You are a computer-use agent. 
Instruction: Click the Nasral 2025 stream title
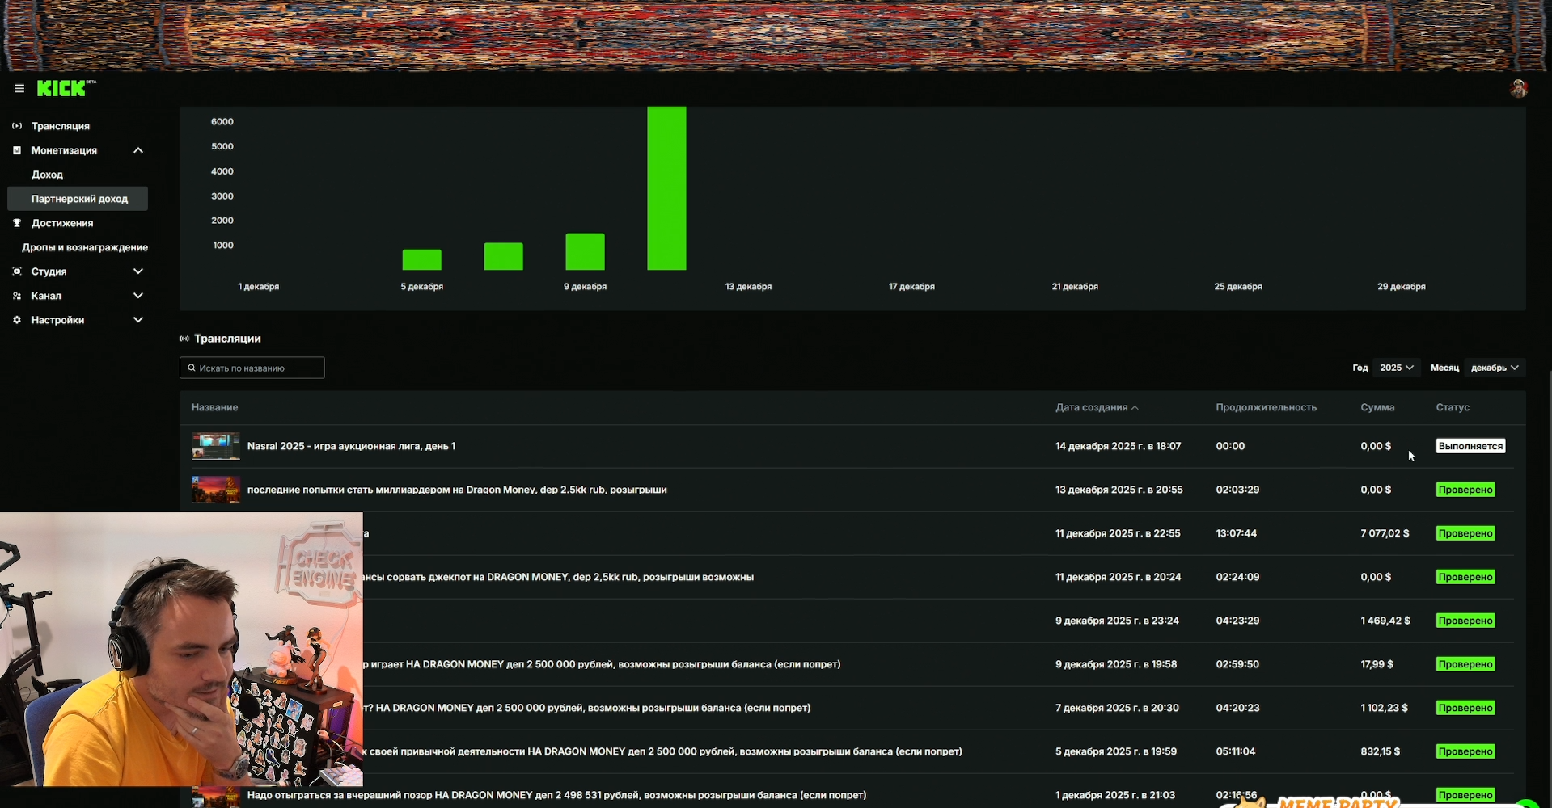351,446
